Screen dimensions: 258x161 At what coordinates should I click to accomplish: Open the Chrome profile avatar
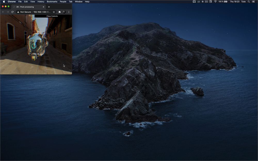point(64,12)
